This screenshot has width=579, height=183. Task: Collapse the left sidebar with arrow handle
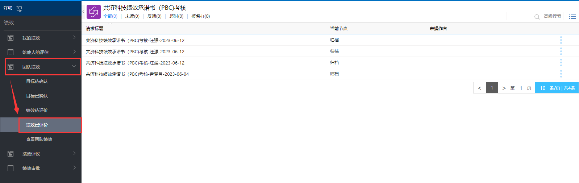83,12
